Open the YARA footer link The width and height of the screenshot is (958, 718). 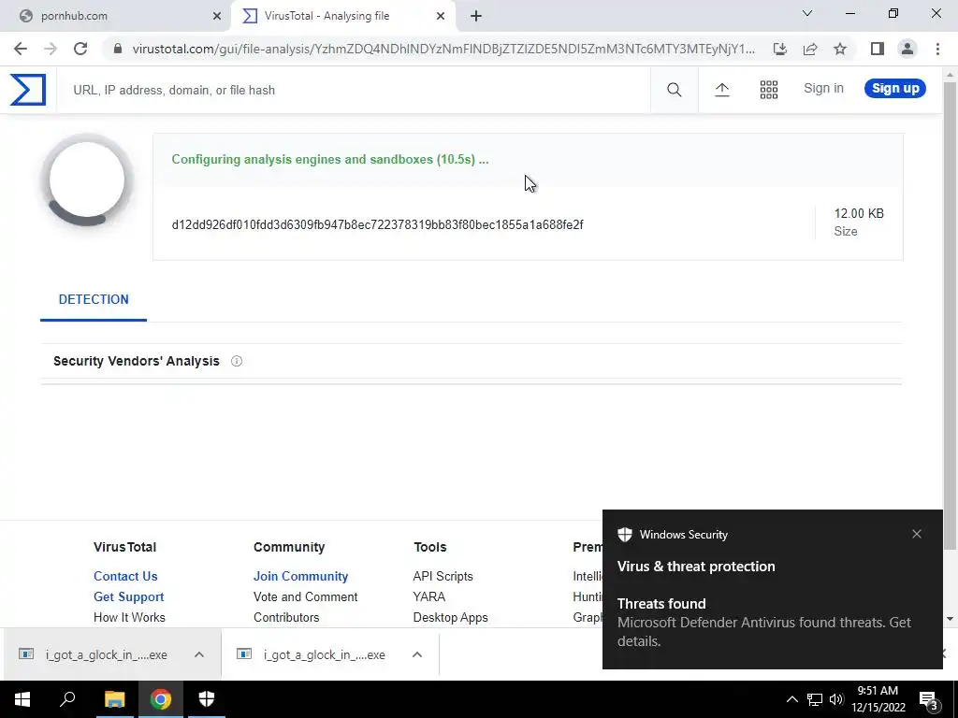click(428, 597)
